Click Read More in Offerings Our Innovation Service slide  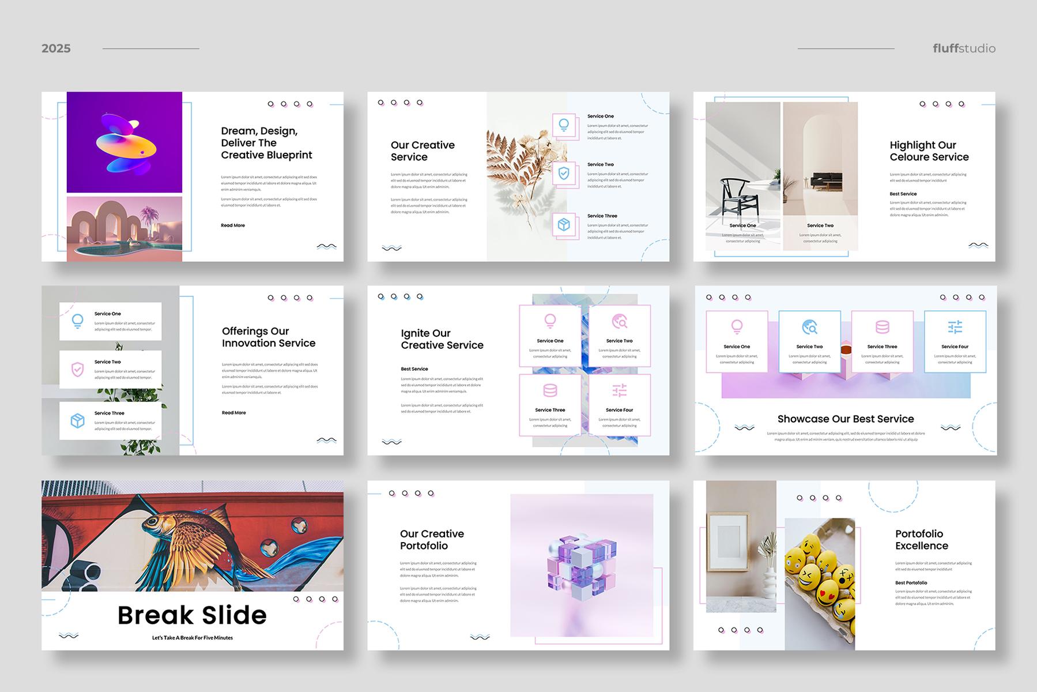[x=234, y=413]
